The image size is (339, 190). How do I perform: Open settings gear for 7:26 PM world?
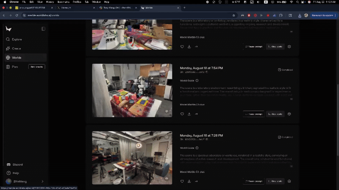(289, 182)
